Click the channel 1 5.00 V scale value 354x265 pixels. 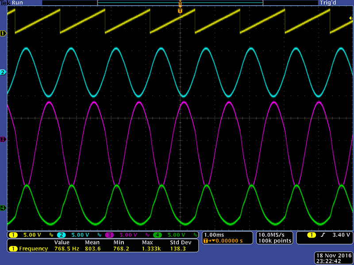click(32, 235)
